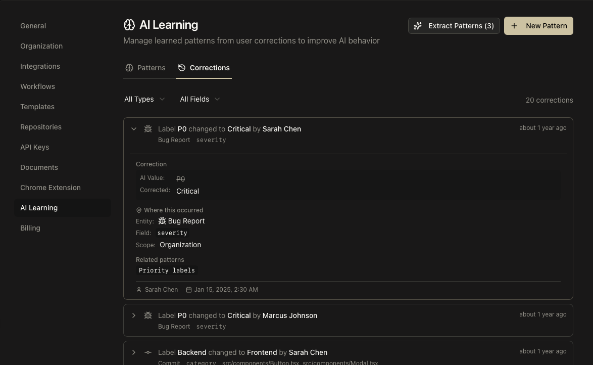Viewport: 593px width, 365px height.
Task: Click the commit icon in Backend to Frontend row
Action: coord(148,352)
